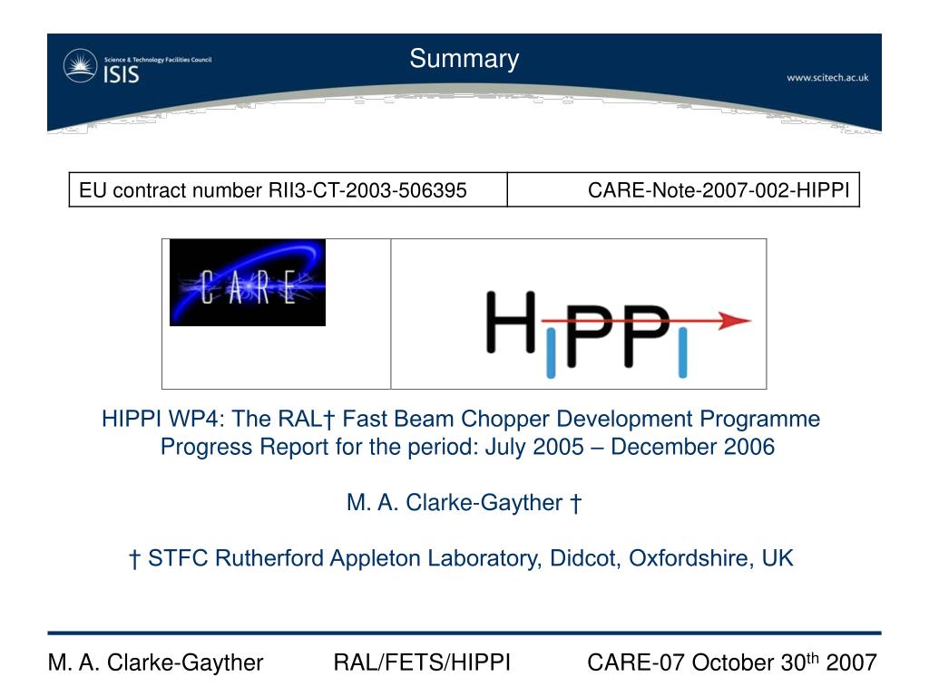Click the HIPPI logo with red arrow

click(x=618, y=333)
